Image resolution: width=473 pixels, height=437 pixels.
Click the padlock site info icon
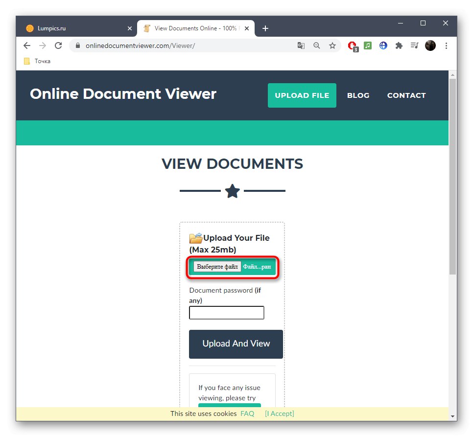pyautogui.click(x=78, y=46)
